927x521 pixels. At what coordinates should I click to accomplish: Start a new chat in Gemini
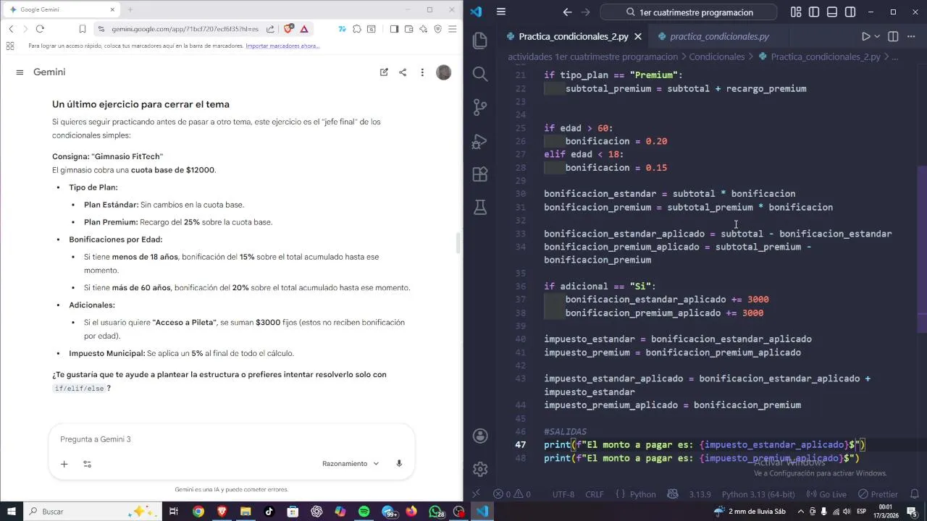(x=384, y=72)
